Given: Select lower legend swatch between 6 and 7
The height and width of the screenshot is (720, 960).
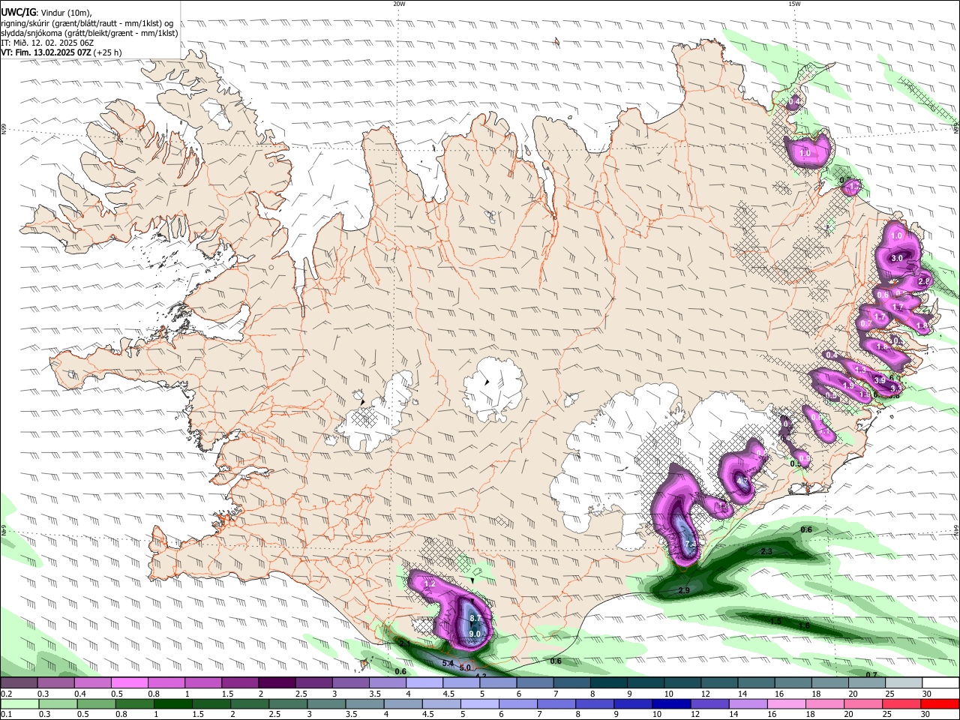Looking at the screenshot, I should click(x=518, y=703).
